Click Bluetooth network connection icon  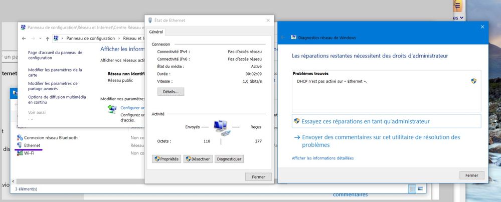point(20,137)
